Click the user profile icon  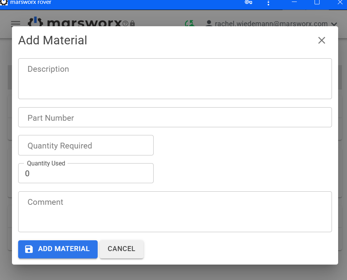pyautogui.click(x=209, y=23)
